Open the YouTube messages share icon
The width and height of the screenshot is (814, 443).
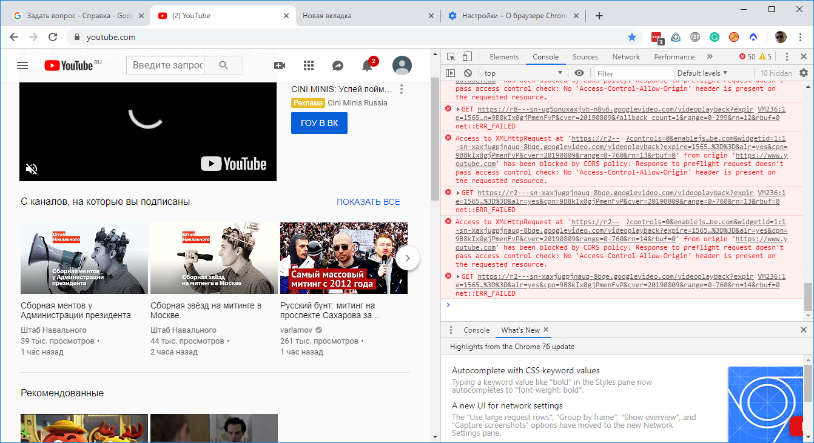point(338,65)
